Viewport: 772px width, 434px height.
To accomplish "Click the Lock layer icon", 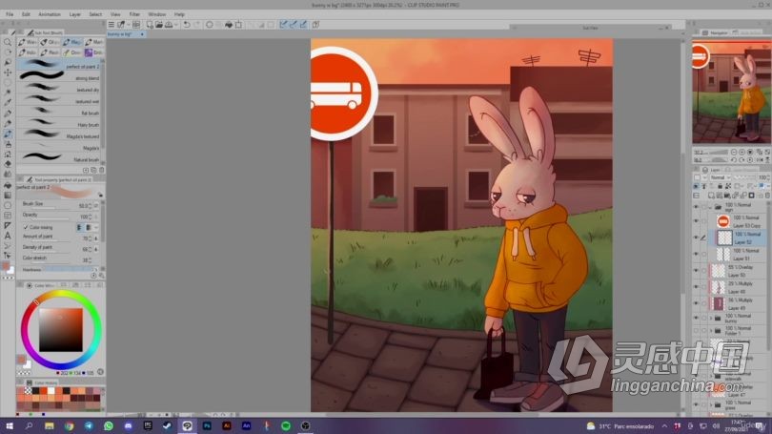I will coord(720,186).
